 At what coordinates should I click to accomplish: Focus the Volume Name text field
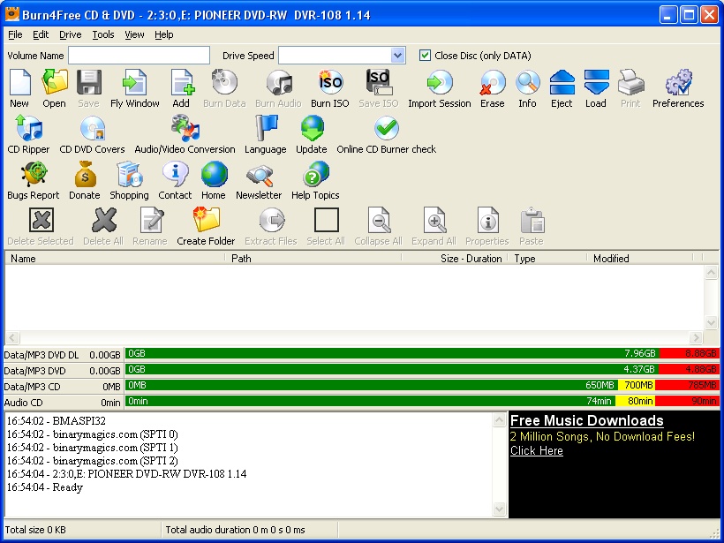(139, 56)
